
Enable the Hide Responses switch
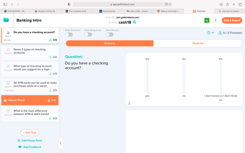88,35
